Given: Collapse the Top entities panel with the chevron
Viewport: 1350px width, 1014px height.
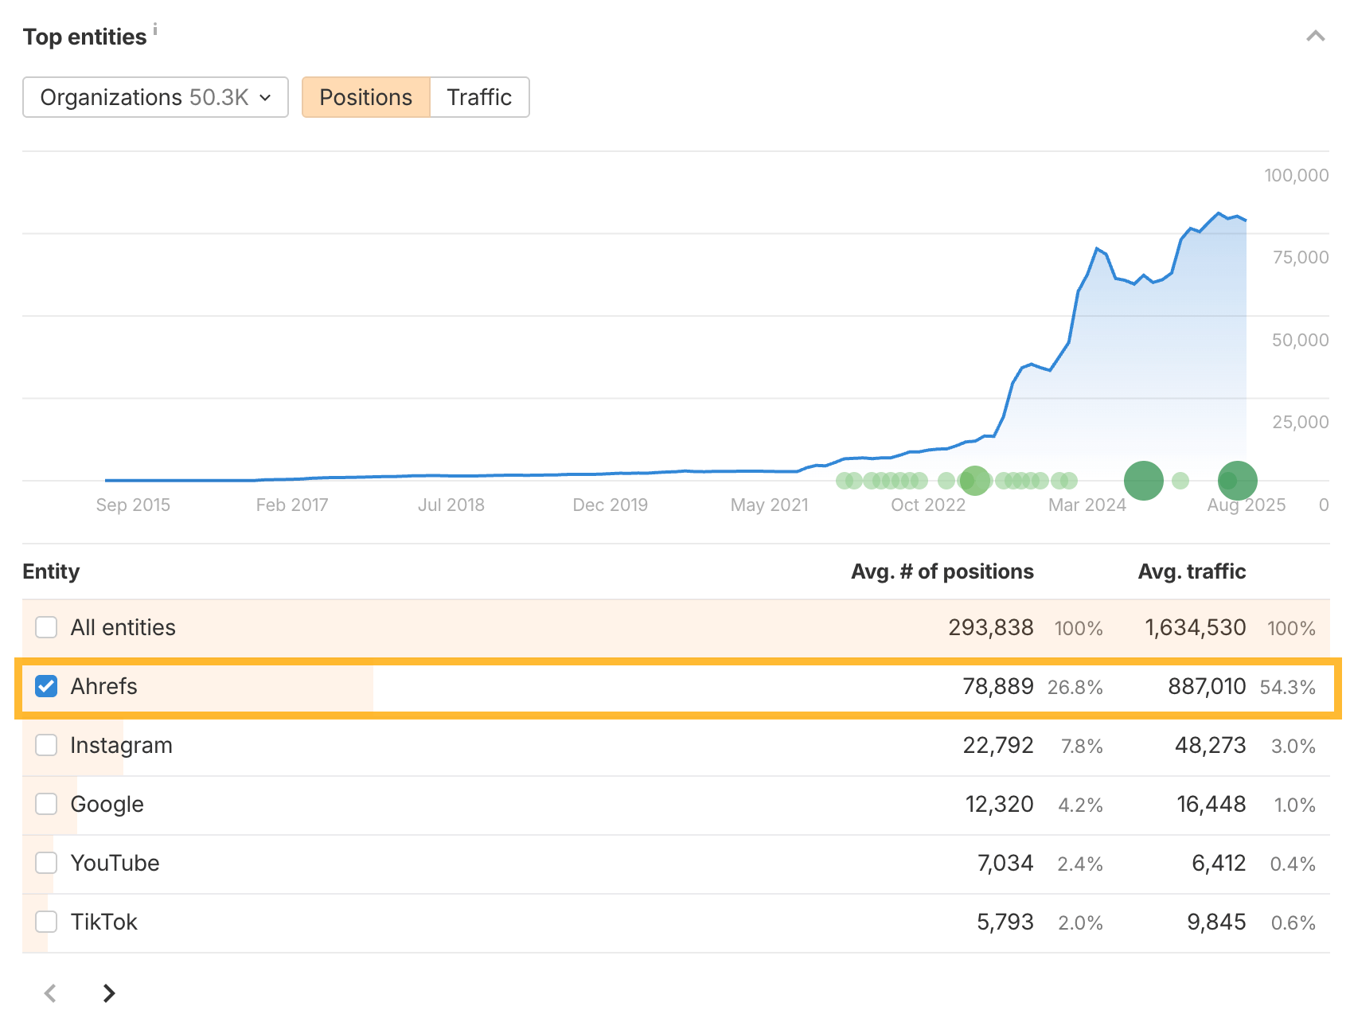Looking at the screenshot, I should click(1314, 36).
